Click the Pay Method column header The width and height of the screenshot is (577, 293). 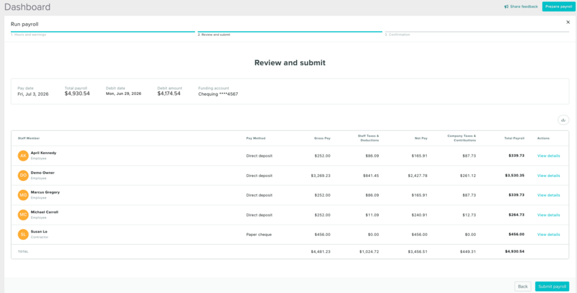256,138
